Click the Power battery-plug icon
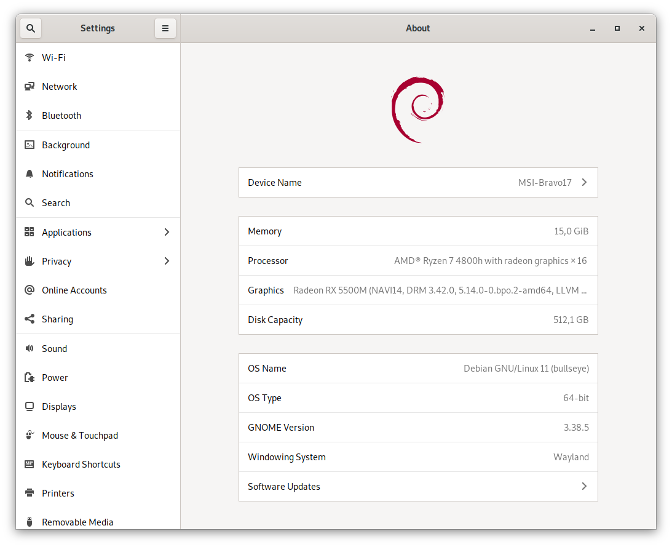 (29, 378)
